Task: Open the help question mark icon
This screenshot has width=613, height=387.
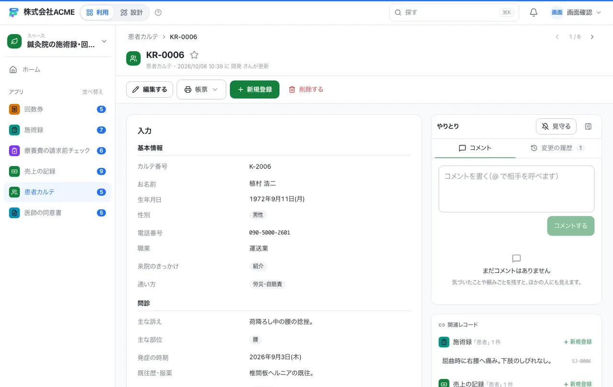Action: 159,12
